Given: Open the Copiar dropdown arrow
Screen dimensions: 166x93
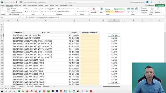Looking at the screenshot, I should click(x=17, y=10).
